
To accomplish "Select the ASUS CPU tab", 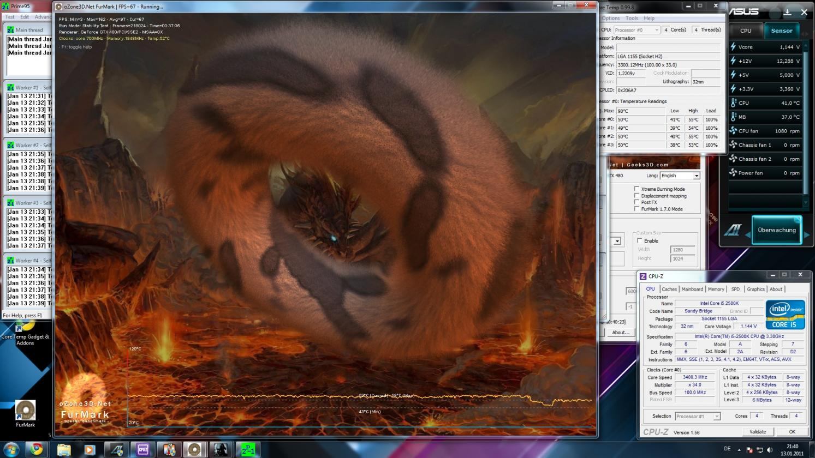I will (x=746, y=31).
